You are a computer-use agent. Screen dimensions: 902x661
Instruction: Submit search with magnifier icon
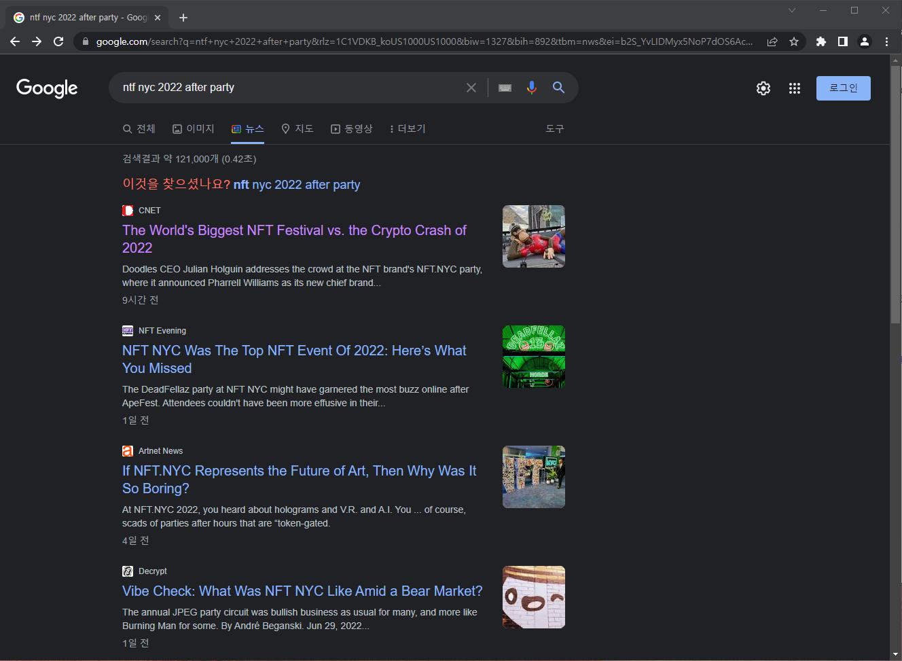[x=558, y=87]
